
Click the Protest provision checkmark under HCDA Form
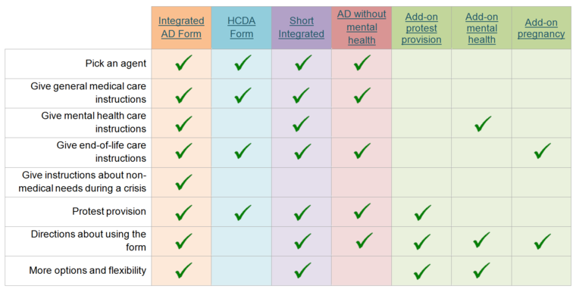click(x=243, y=213)
